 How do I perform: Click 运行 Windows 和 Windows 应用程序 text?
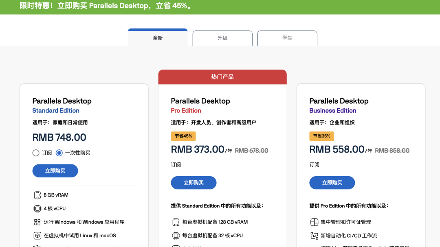click(84, 222)
